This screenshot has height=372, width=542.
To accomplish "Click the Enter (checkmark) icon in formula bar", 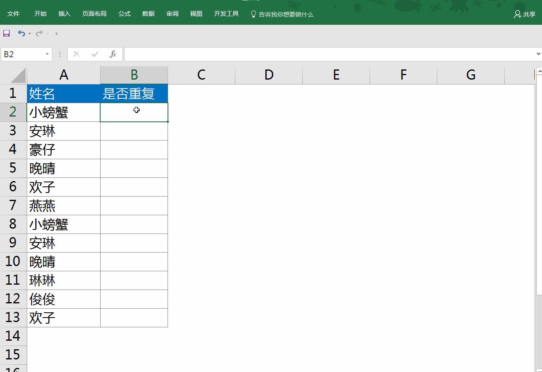I will click(x=94, y=54).
